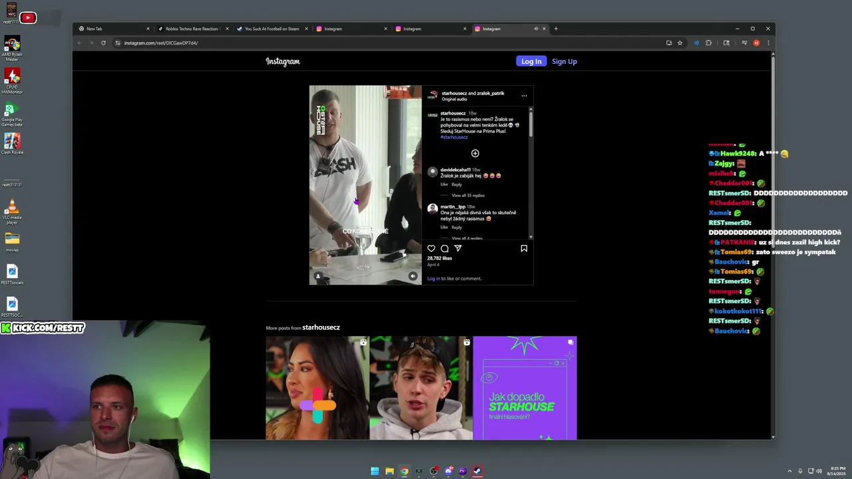Open the three-dot more options menu on post
This screenshot has height=479, width=852.
click(x=524, y=96)
